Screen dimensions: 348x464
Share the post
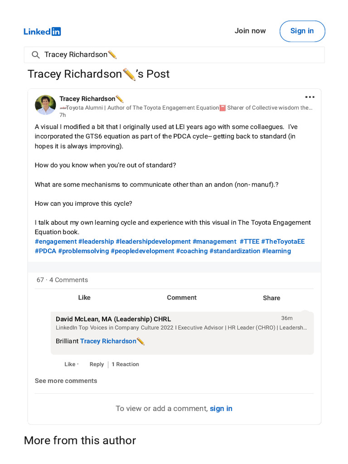coord(271,298)
